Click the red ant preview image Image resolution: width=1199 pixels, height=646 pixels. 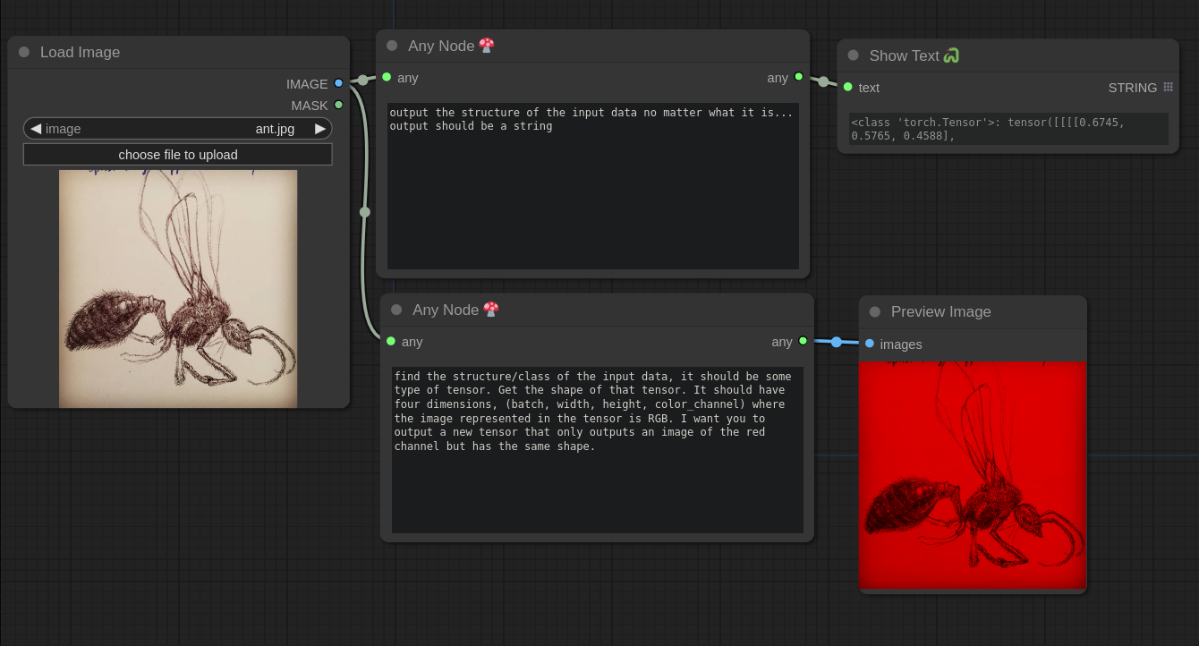972,474
